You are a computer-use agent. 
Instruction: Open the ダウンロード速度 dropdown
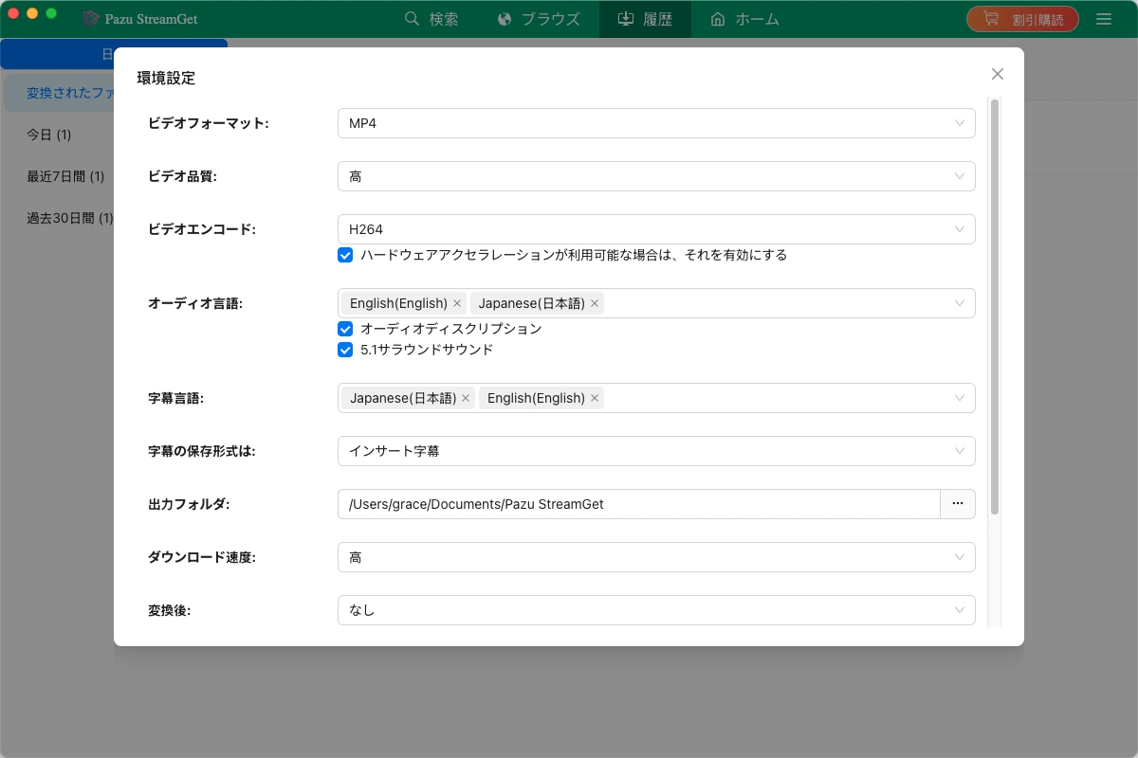pos(656,557)
